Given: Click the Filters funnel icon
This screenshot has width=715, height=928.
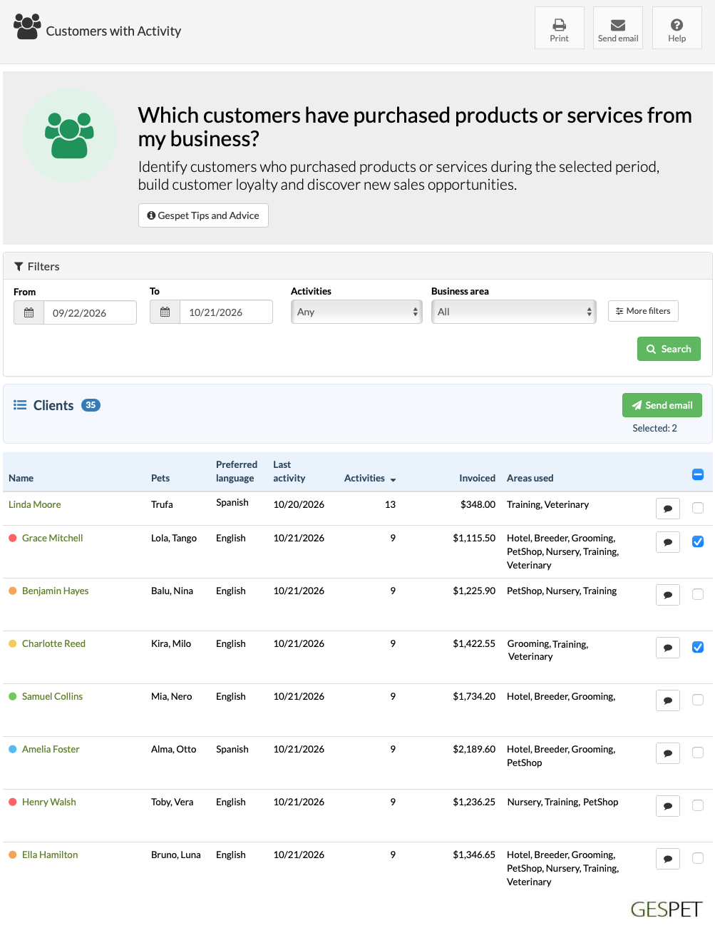Looking at the screenshot, I should [19, 267].
